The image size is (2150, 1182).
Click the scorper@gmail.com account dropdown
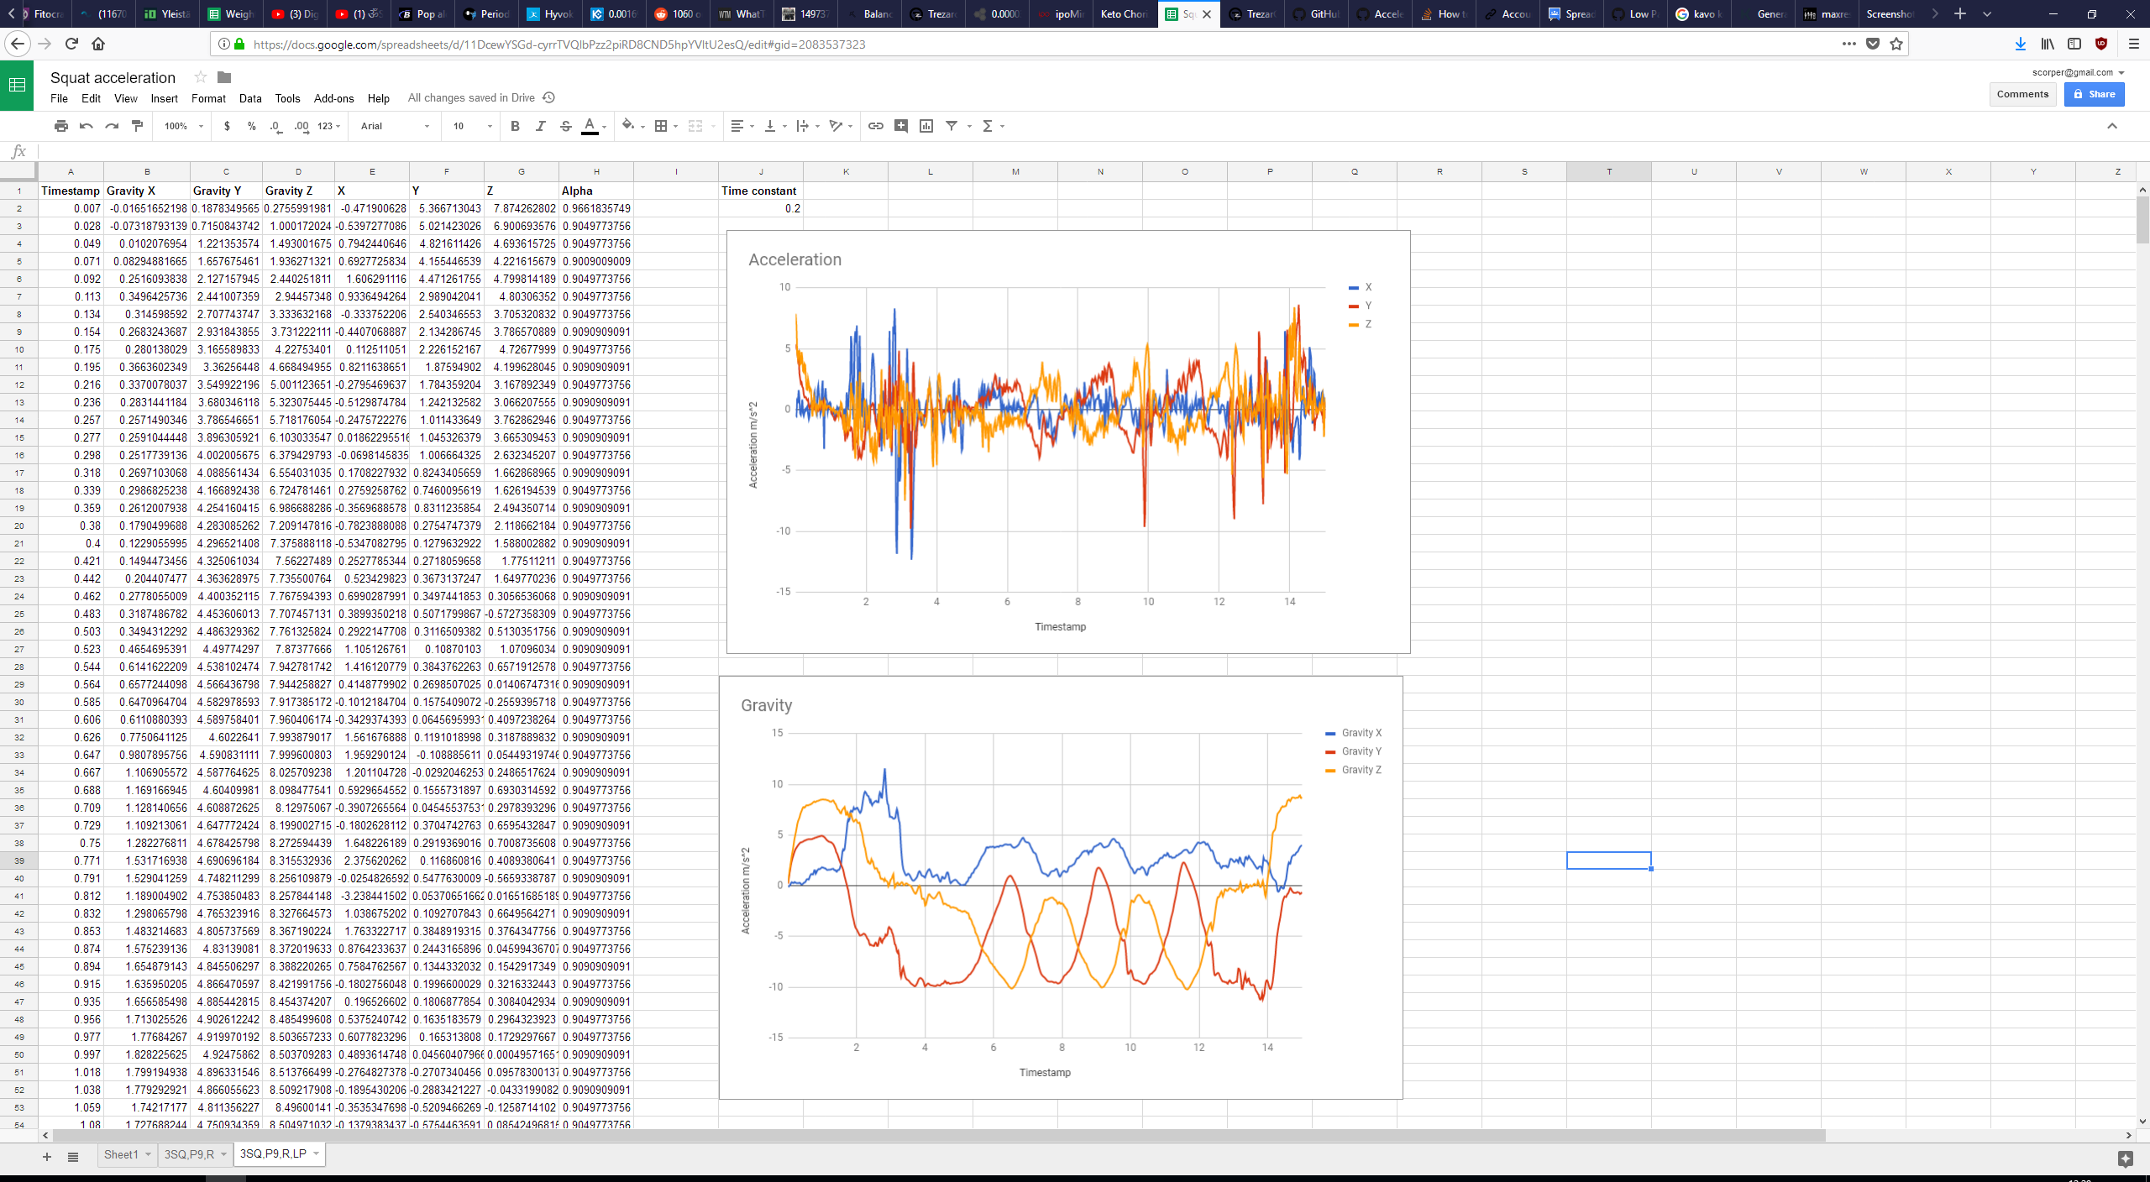click(x=2078, y=72)
